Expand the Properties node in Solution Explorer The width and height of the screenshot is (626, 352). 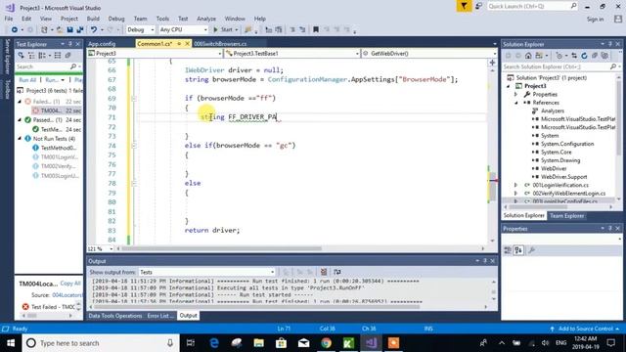point(515,95)
